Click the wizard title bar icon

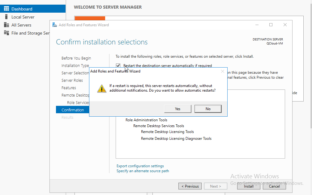pos(54,25)
